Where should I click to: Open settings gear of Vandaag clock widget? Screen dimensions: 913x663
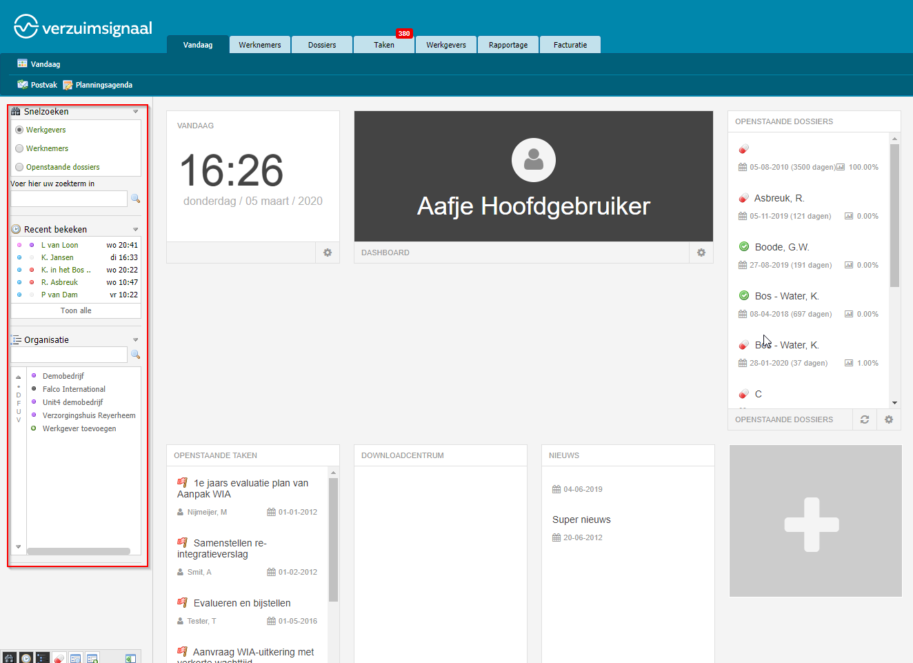(x=328, y=253)
